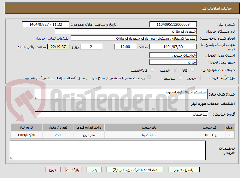Screen dimensions: 240x178
Task: Click the پاسخ به نیاز button
Action: click(184, 170)
